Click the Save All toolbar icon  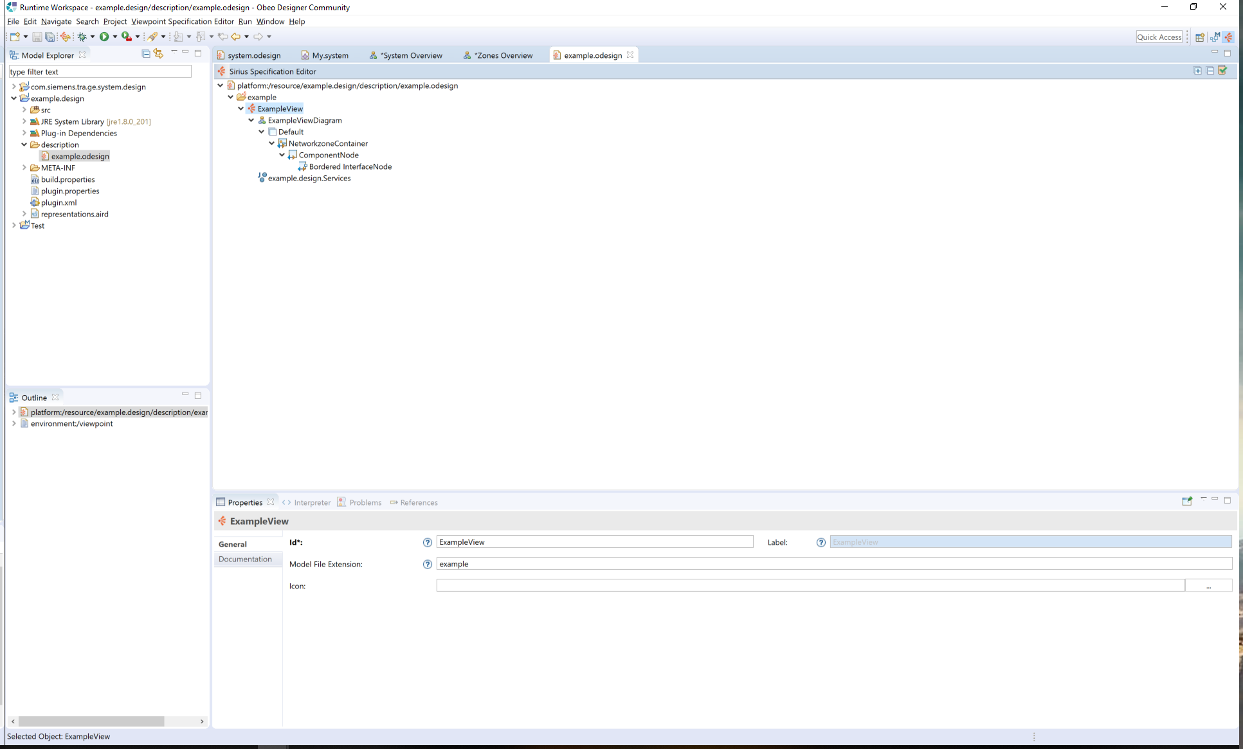point(50,37)
